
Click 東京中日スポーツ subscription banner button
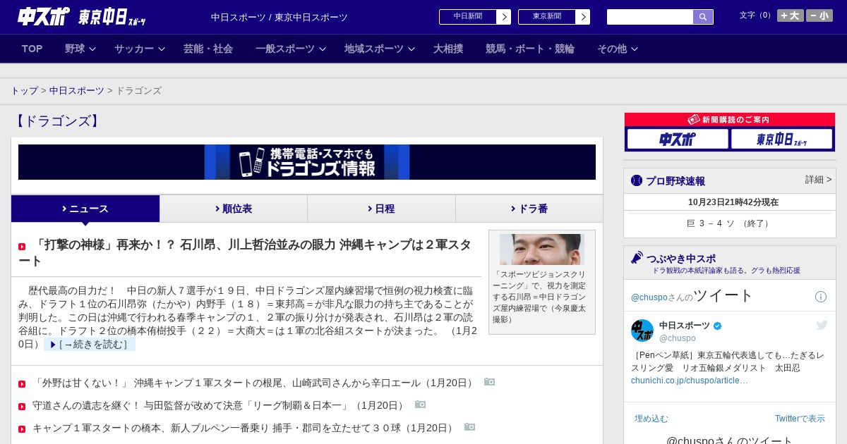781,139
